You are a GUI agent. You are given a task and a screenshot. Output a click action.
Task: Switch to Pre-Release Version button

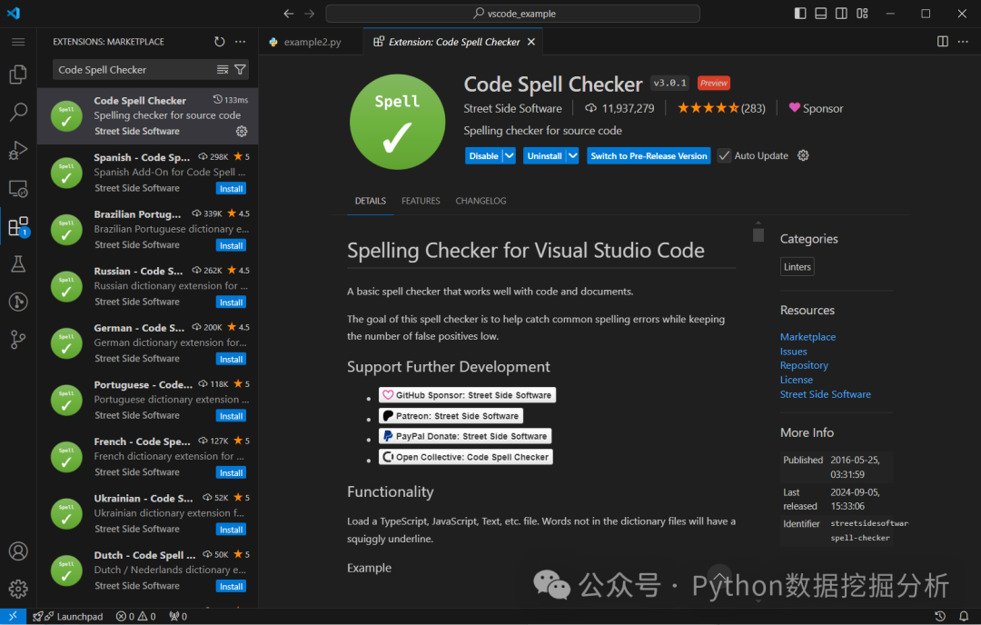point(649,155)
